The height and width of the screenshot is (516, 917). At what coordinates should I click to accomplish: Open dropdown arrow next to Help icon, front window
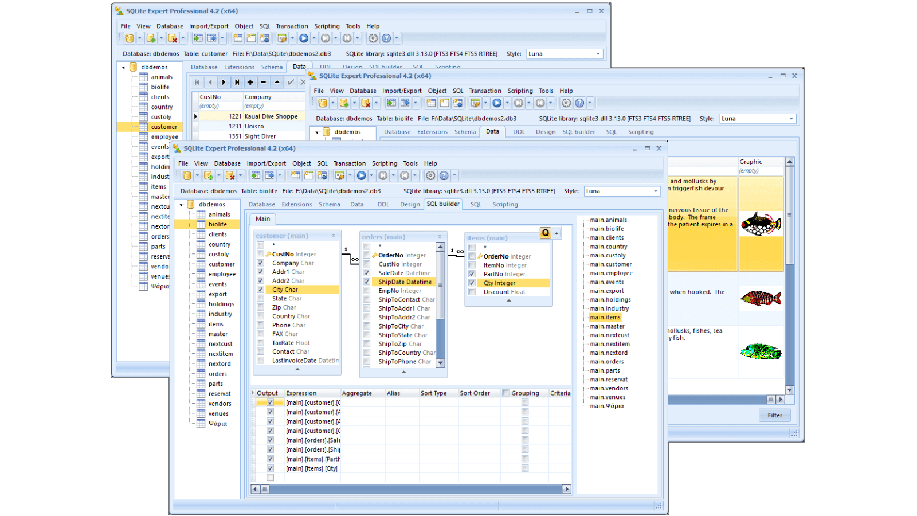tap(454, 175)
